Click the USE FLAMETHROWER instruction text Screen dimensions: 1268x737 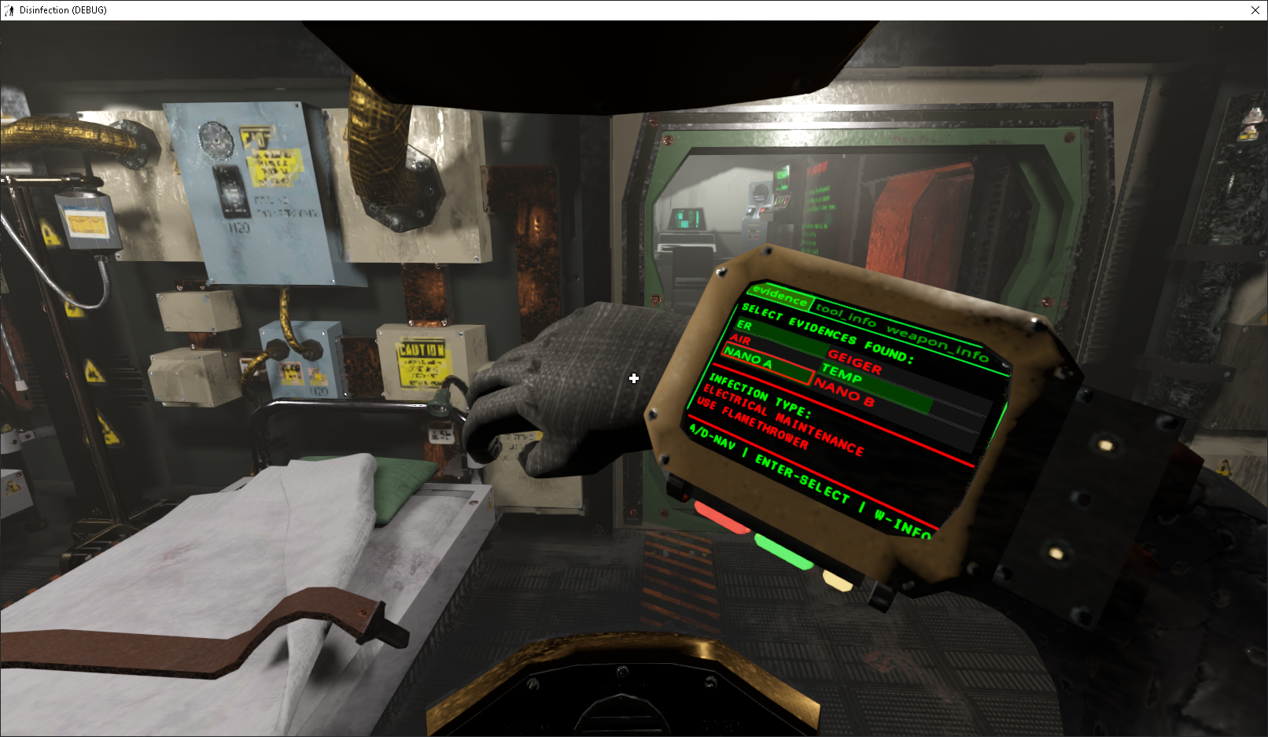(752, 422)
